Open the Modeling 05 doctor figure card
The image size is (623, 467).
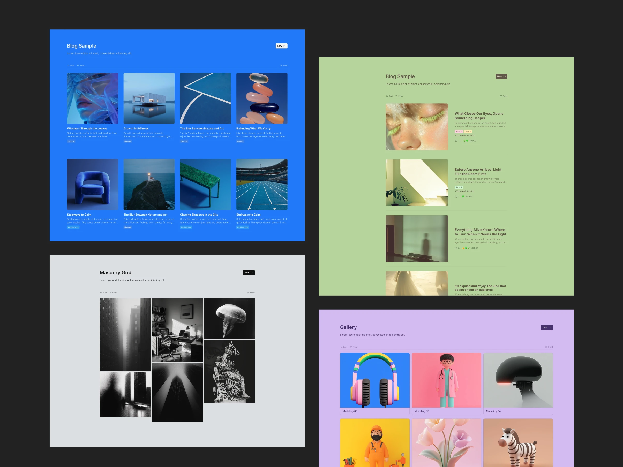[x=446, y=384]
